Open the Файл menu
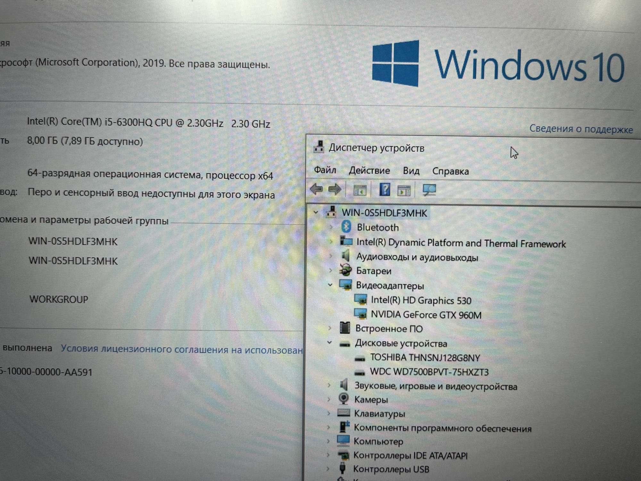The height and width of the screenshot is (481, 641). pyautogui.click(x=325, y=170)
